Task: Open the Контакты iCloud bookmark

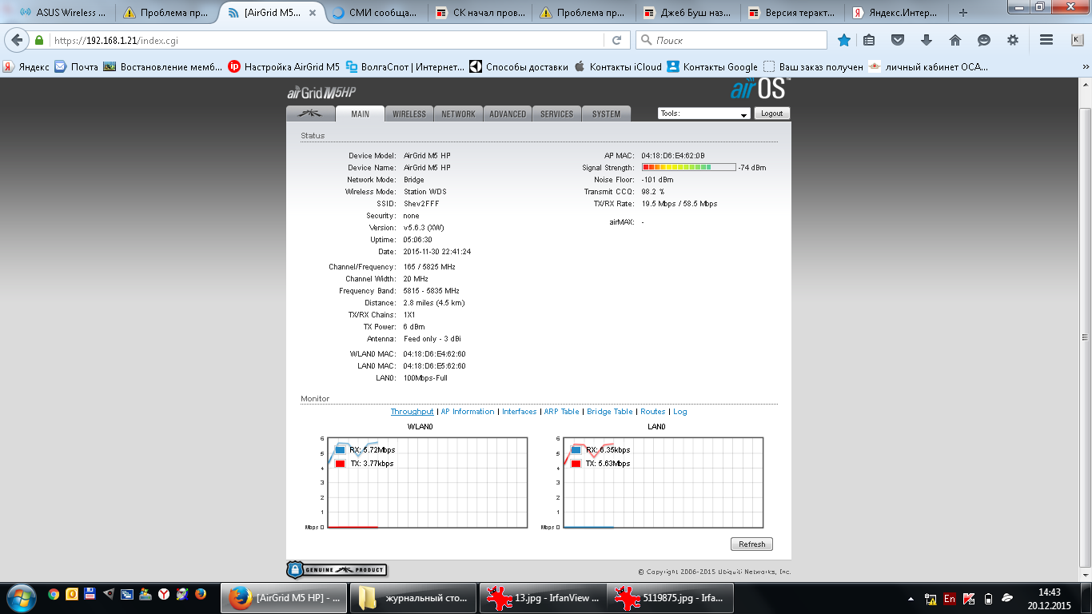Action: (x=618, y=67)
